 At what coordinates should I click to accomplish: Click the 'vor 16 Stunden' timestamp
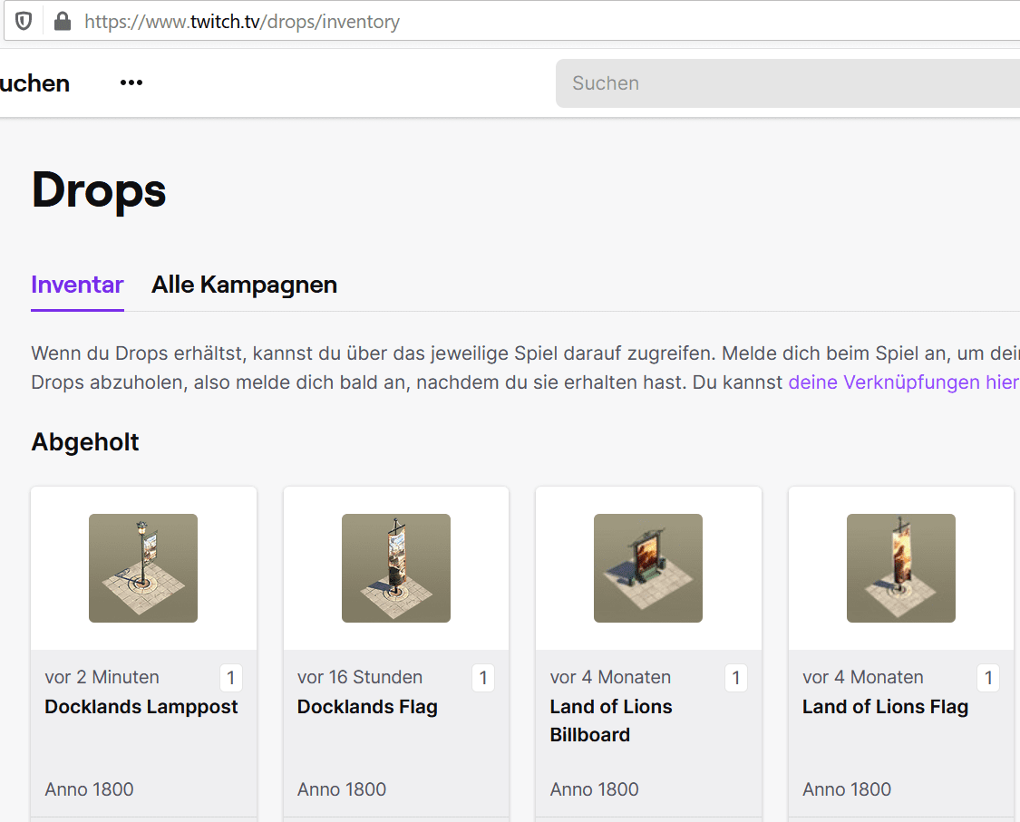tap(360, 677)
